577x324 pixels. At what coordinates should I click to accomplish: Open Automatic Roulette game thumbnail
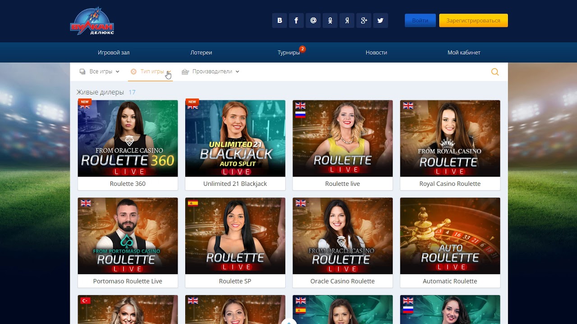tap(450, 236)
